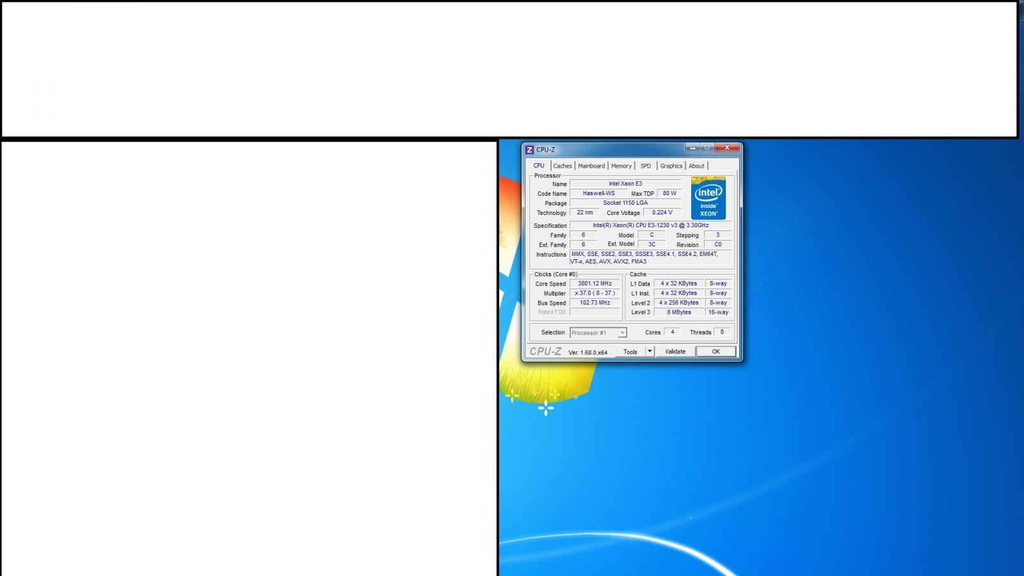Image resolution: width=1024 pixels, height=576 pixels.
Task: Click the Ext. Model value '3C'
Action: (x=652, y=244)
